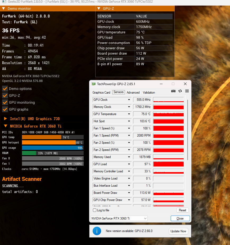This screenshot has width=230, height=245.
Task: Open the Bus Interface Load dropdown
Action: [x=129, y=186]
